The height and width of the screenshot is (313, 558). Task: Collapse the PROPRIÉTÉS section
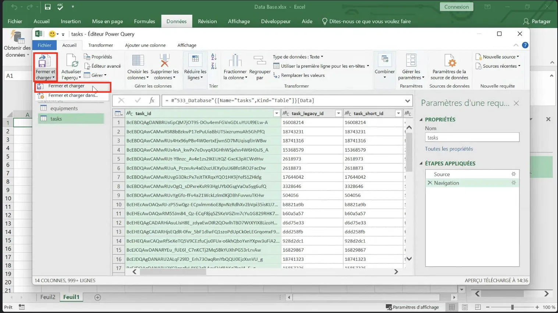point(422,120)
